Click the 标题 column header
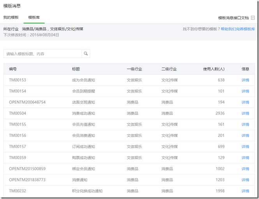The image size is (259, 199). (76, 69)
